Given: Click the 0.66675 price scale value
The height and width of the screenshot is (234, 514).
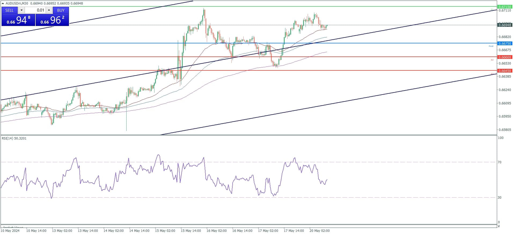Looking at the screenshot, I should 505,50.
